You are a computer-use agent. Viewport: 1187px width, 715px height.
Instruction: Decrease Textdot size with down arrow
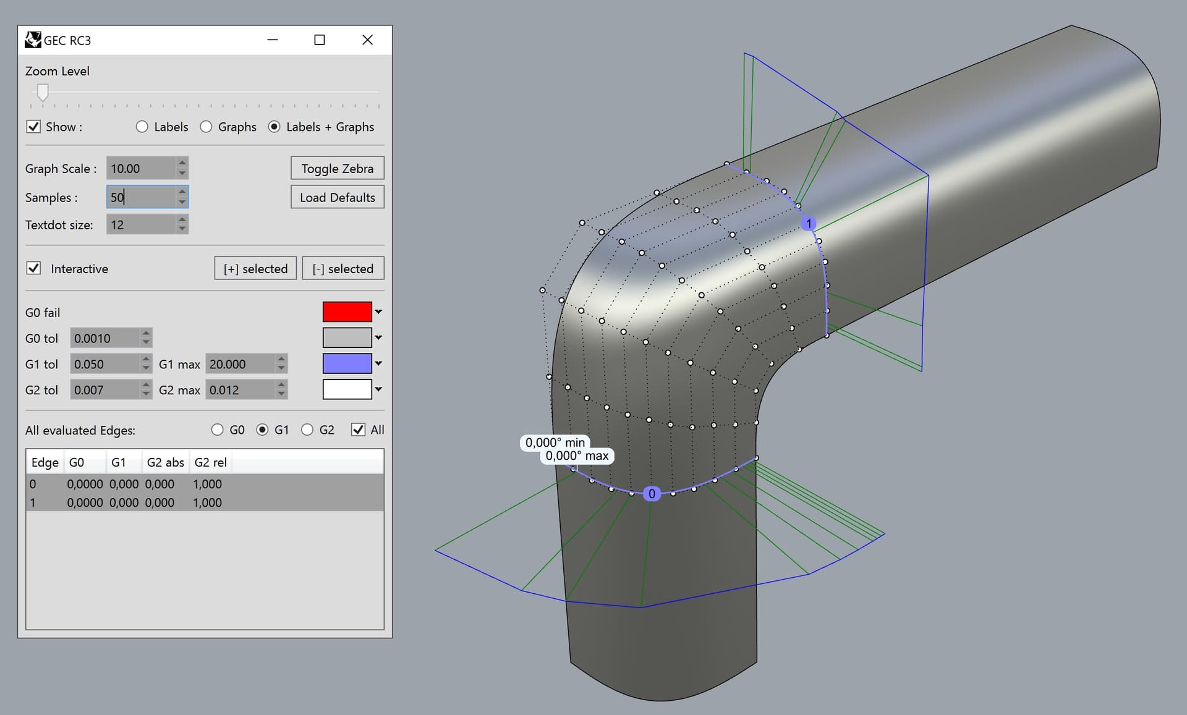(x=182, y=229)
